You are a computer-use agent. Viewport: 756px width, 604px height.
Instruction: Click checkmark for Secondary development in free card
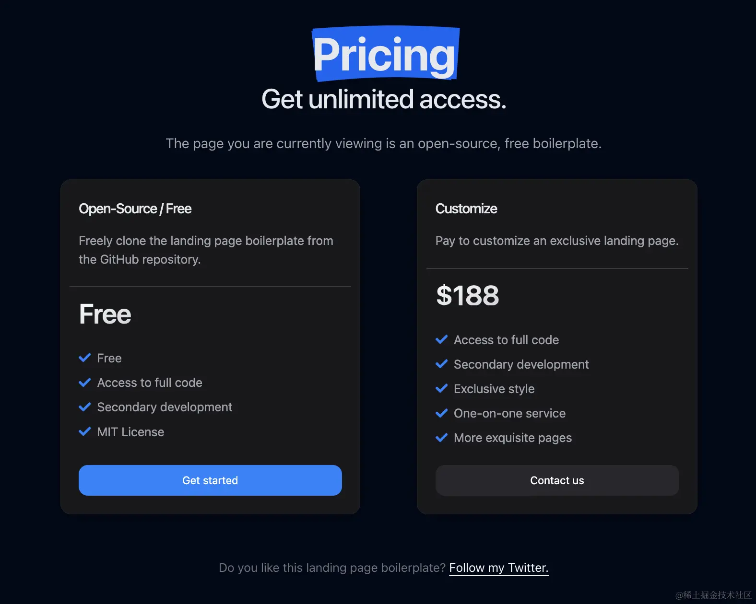85,407
